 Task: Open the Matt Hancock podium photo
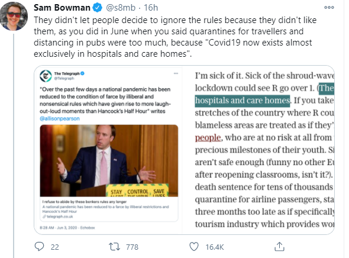109,160
